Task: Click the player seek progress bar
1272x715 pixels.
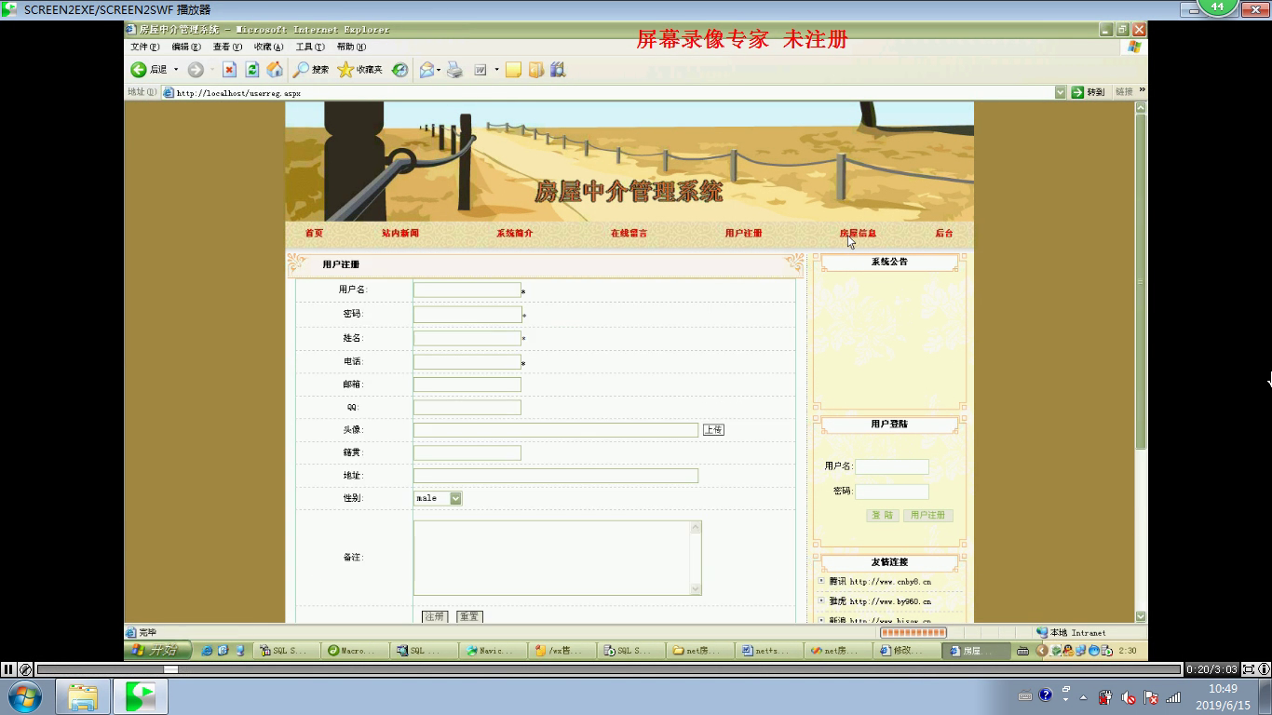Action: (x=610, y=669)
